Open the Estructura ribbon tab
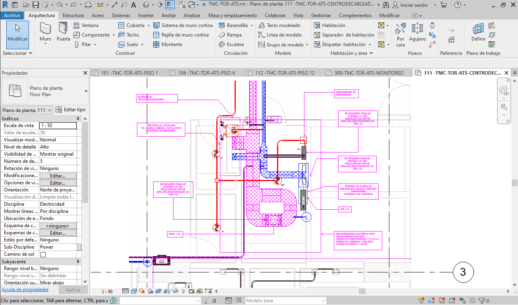This screenshot has height=305, width=518. click(73, 15)
